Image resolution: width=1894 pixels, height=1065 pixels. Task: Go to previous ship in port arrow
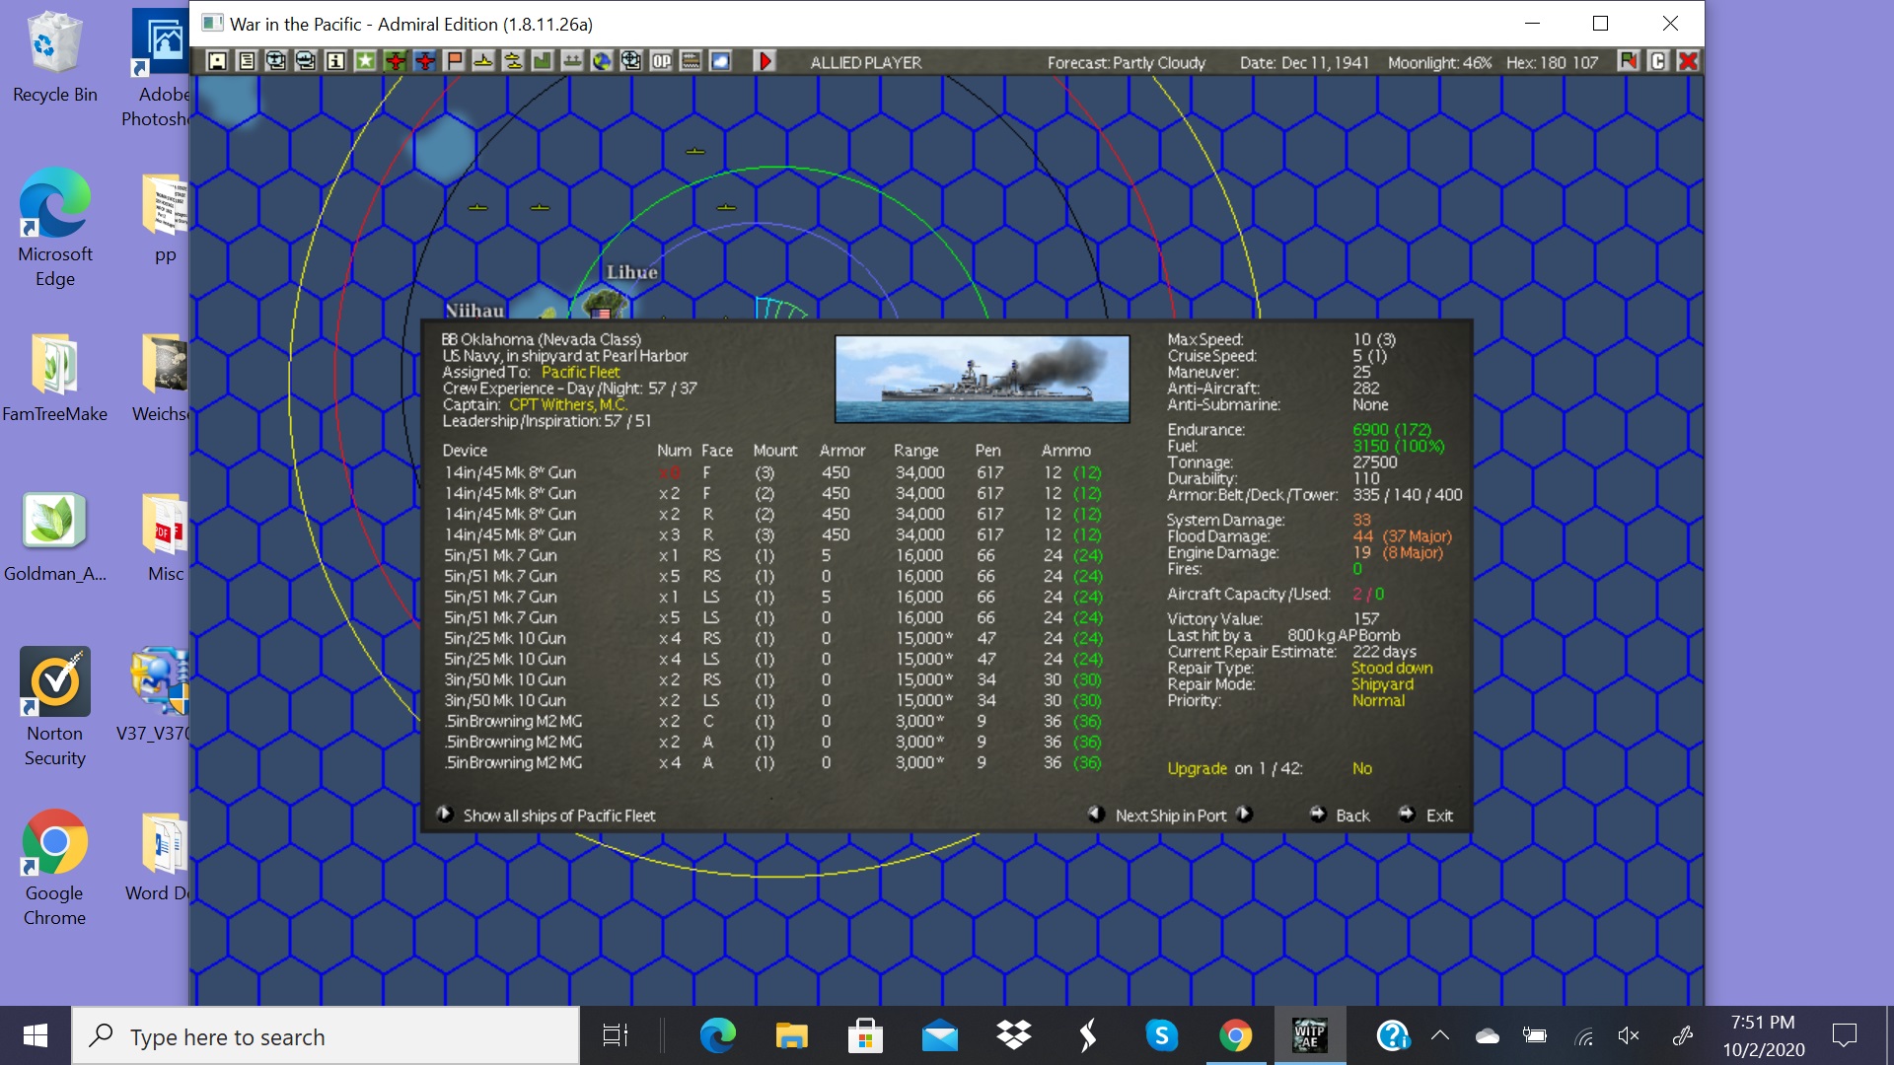coord(1096,815)
